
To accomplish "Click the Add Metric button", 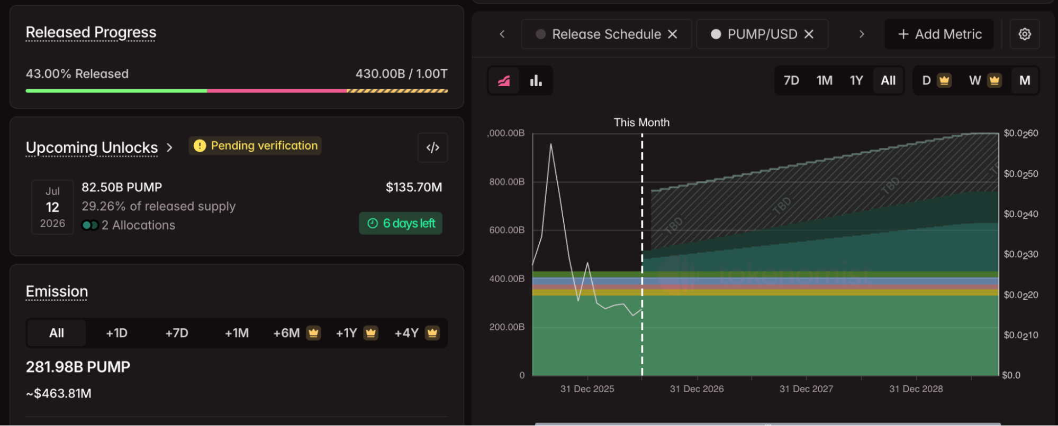I will click(x=939, y=34).
